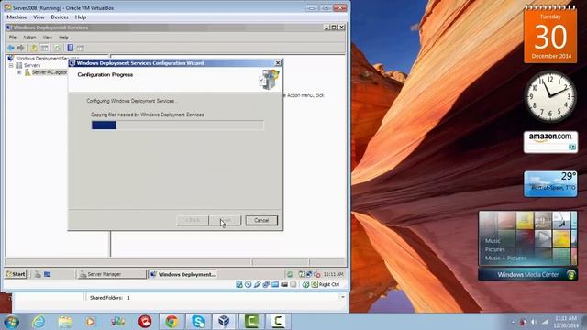Open the File menu in Windows Deployment Services
This screenshot has width=587, height=330.
click(12, 38)
